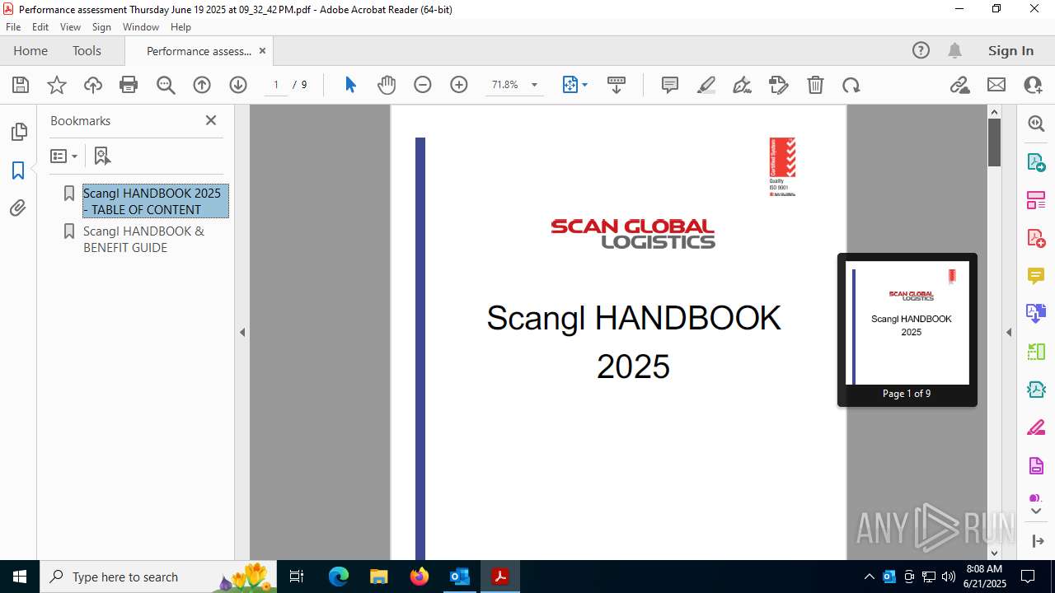Viewport: 1055px width, 593px height.
Task: Add a new bookmark icon
Action: (102, 156)
